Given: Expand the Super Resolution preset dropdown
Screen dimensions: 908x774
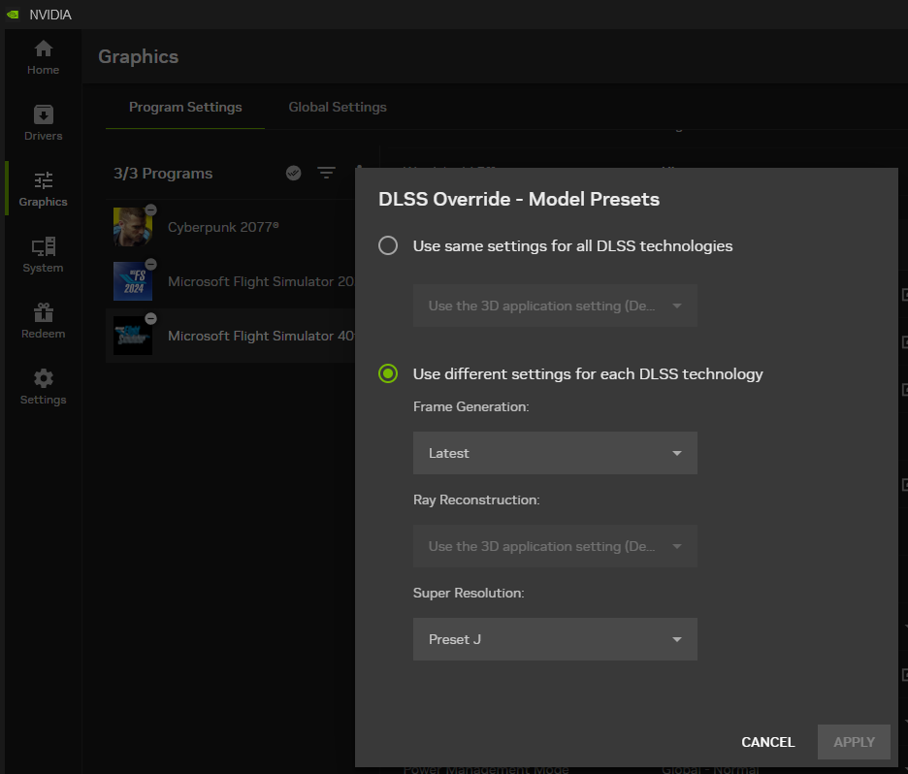Looking at the screenshot, I should [x=555, y=639].
